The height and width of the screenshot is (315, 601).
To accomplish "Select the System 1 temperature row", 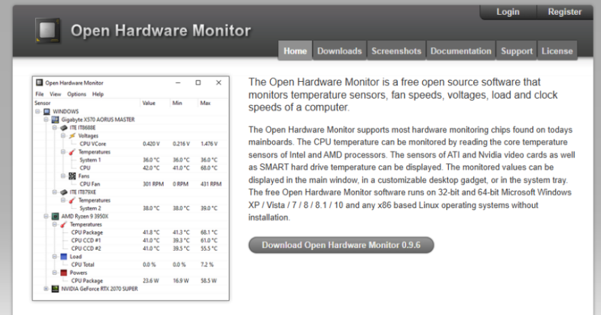I will click(x=131, y=160).
